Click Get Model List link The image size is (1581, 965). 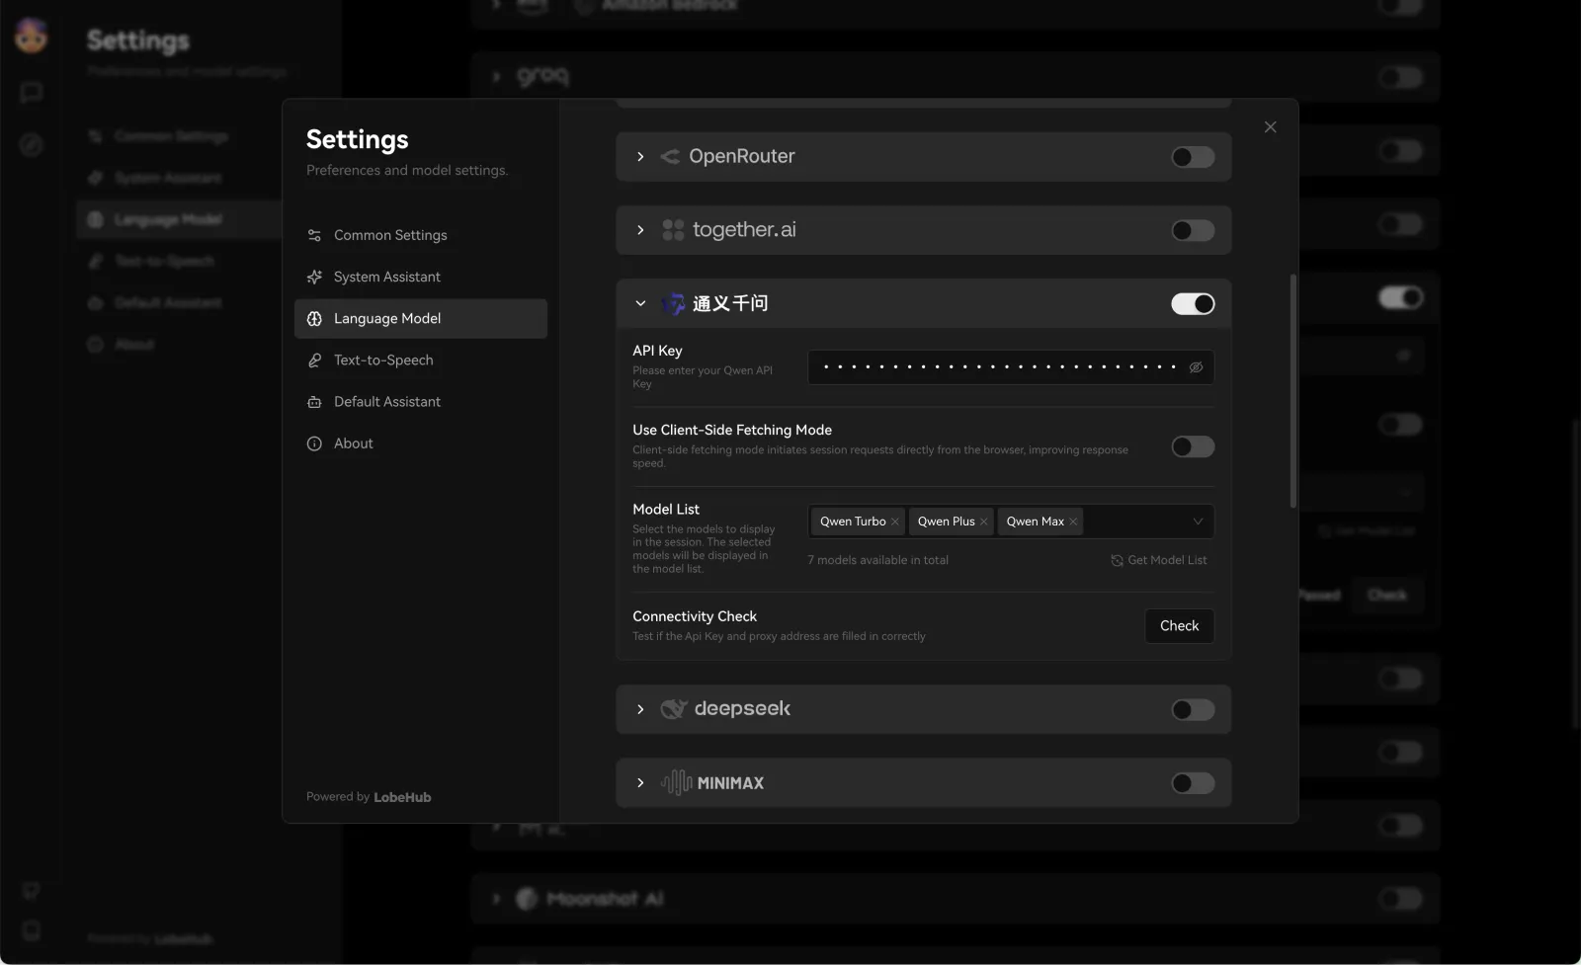click(1159, 560)
